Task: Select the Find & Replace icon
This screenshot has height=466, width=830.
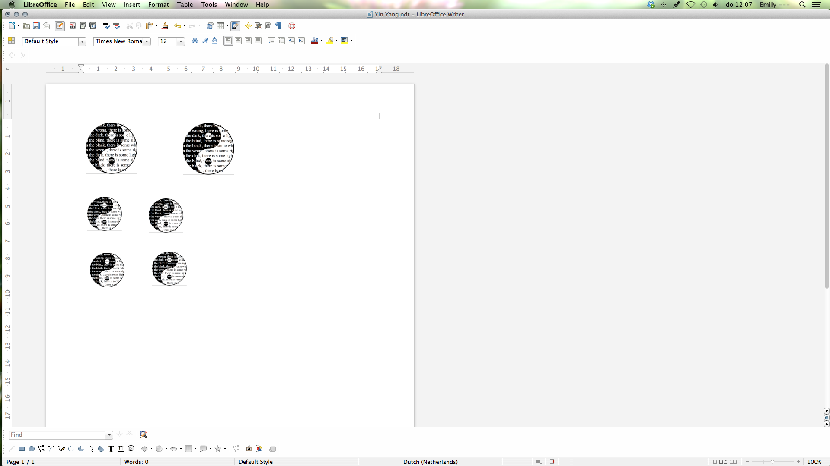Action: tap(144, 434)
